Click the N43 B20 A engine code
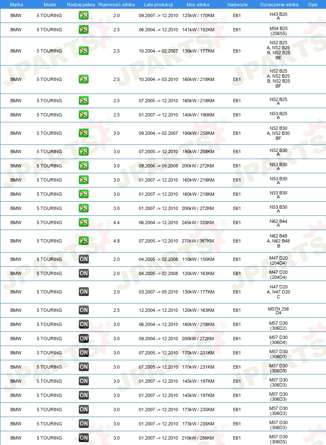The height and width of the screenshot is (445, 326). [278, 16]
